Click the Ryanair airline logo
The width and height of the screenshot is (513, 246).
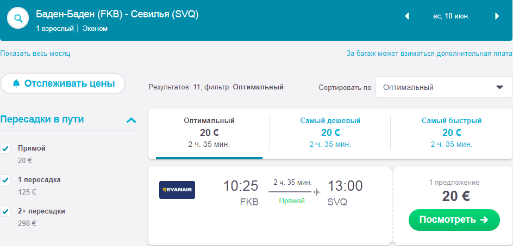177,190
